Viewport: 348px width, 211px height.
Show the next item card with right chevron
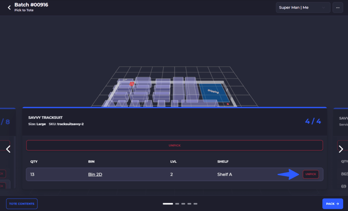[x=341, y=149]
